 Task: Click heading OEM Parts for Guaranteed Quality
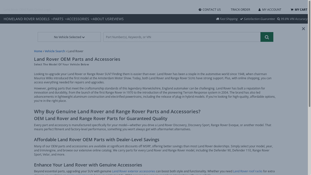click(x=101, y=119)
